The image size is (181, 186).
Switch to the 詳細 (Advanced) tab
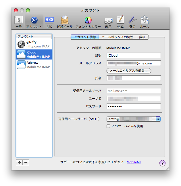(142, 37)
